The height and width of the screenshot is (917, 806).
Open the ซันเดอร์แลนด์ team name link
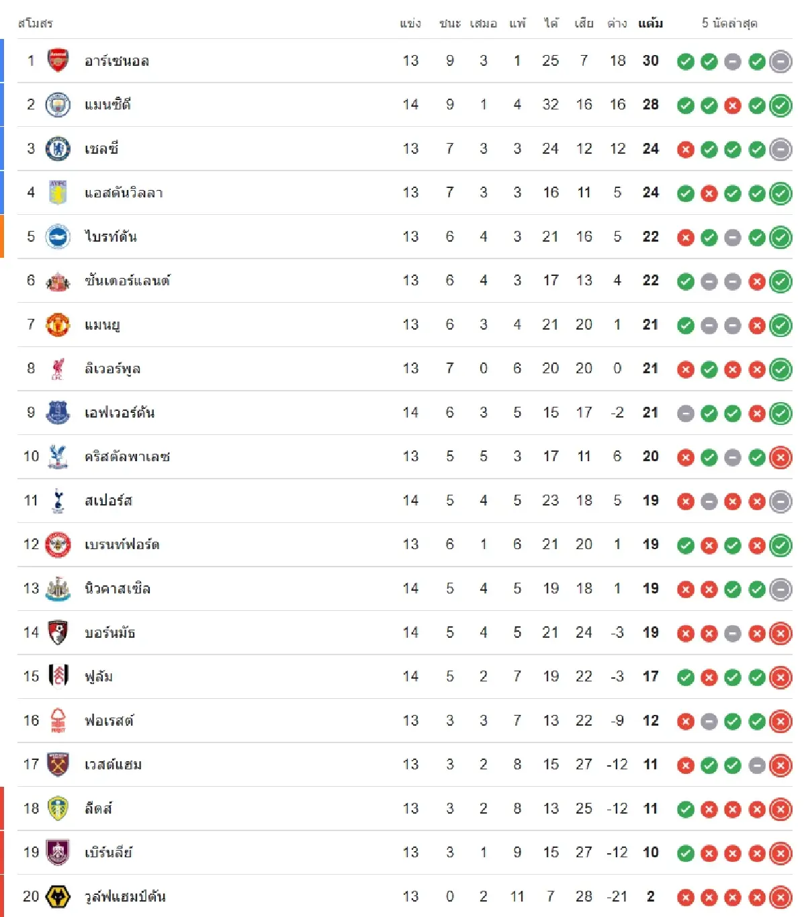[x=128, y=281]
